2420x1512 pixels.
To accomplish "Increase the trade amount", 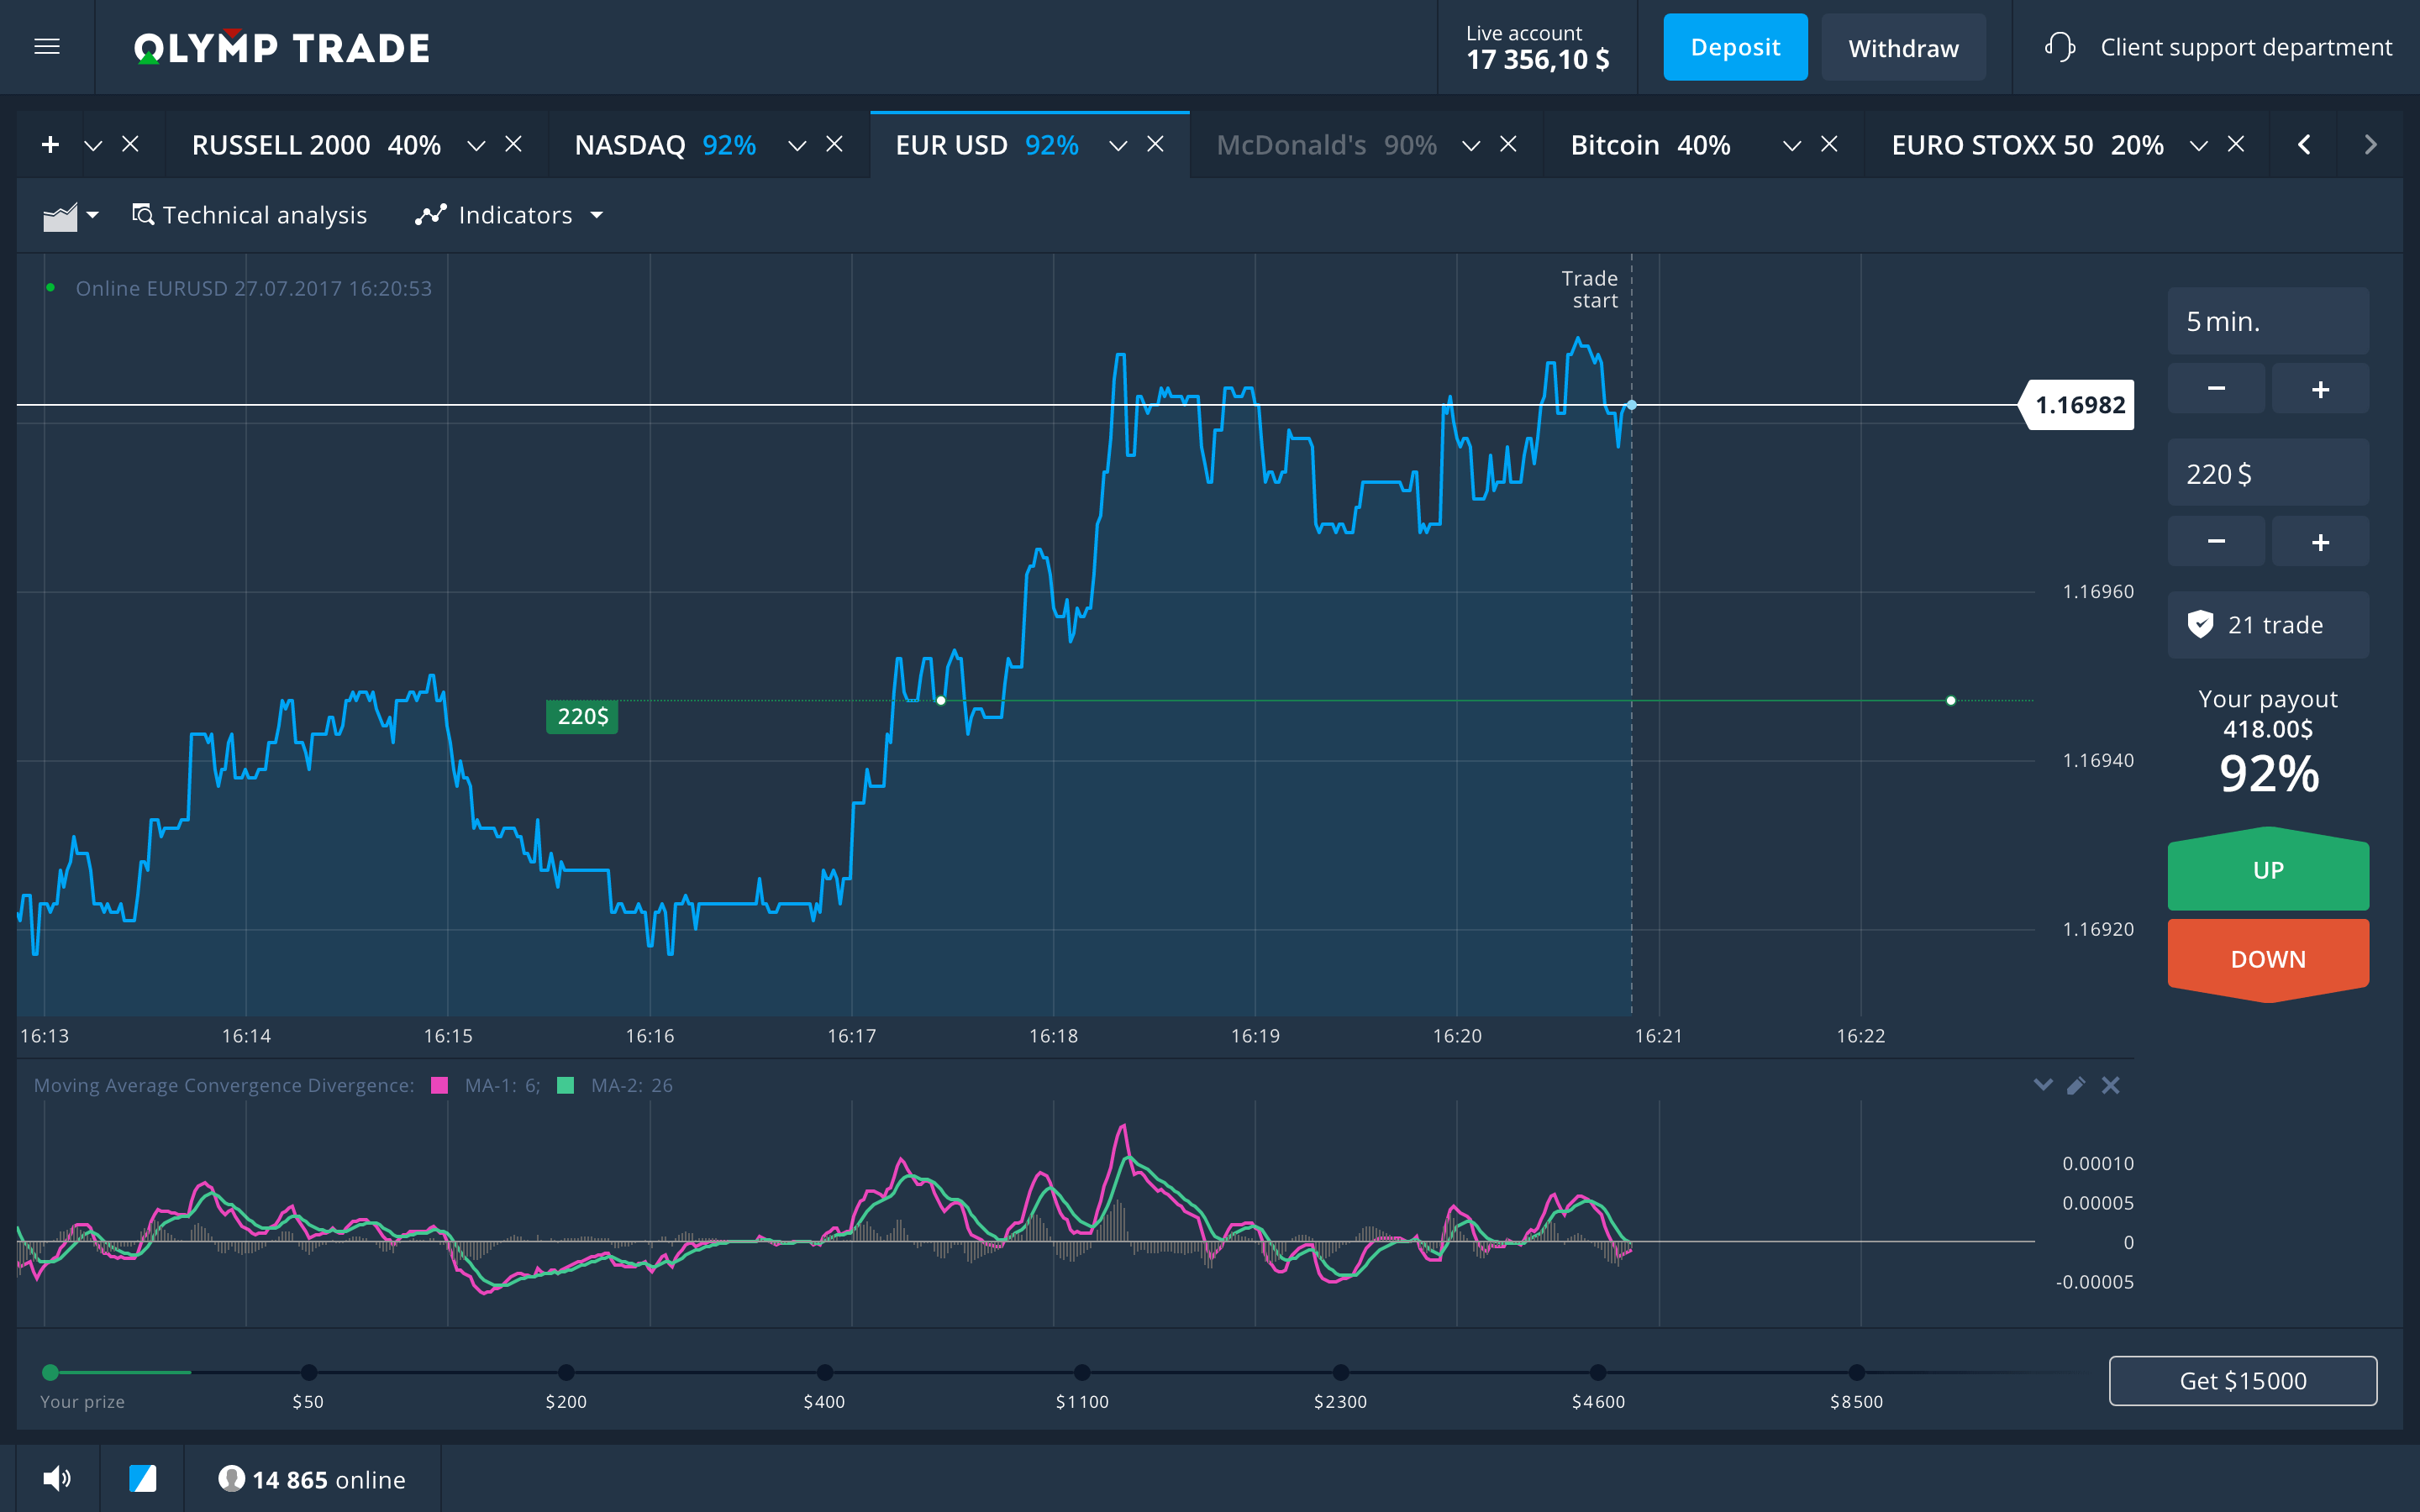I will pos(2320,541).
